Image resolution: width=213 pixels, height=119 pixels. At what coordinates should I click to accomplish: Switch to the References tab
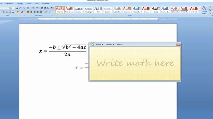point(9,4)
